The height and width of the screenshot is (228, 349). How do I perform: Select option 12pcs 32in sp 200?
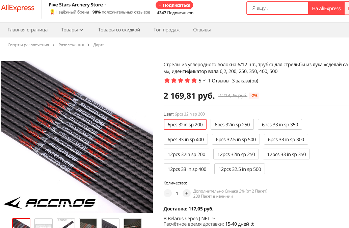(x=186, y=154)
